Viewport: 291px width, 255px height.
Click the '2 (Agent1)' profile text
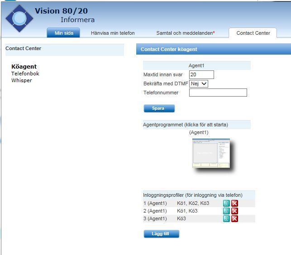(x=155, y=211)
